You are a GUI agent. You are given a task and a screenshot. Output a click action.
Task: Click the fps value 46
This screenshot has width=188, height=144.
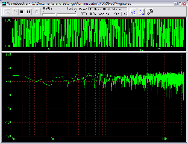click(x=124, y=14)
